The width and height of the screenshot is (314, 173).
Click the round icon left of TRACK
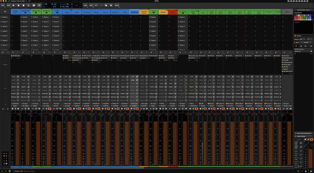[x=111, y=5]
